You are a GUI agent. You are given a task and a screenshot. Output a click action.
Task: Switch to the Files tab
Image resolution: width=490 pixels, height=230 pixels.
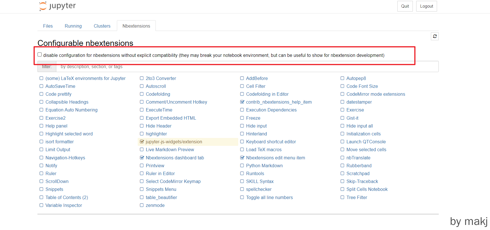click(x=48, y=26)
